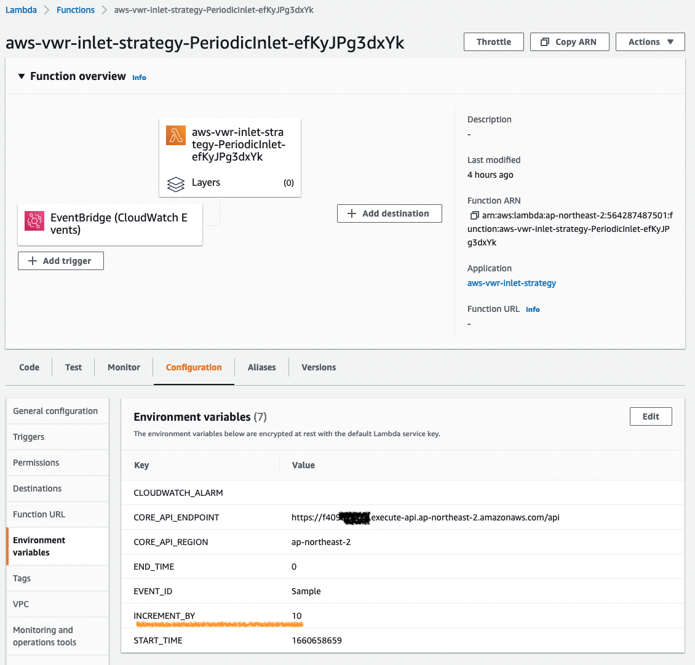Open the aws-vwr-inlet-strategy application link
Image resolution: width=695 pixels, height=665 pixels.
click(x=512, y=283)
